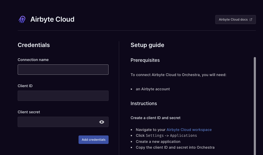Click the icon inside Airbyte Cloud docs button
Image resolution: width=263 pixels, height=155 pixels.
click(x=251, y=19)
